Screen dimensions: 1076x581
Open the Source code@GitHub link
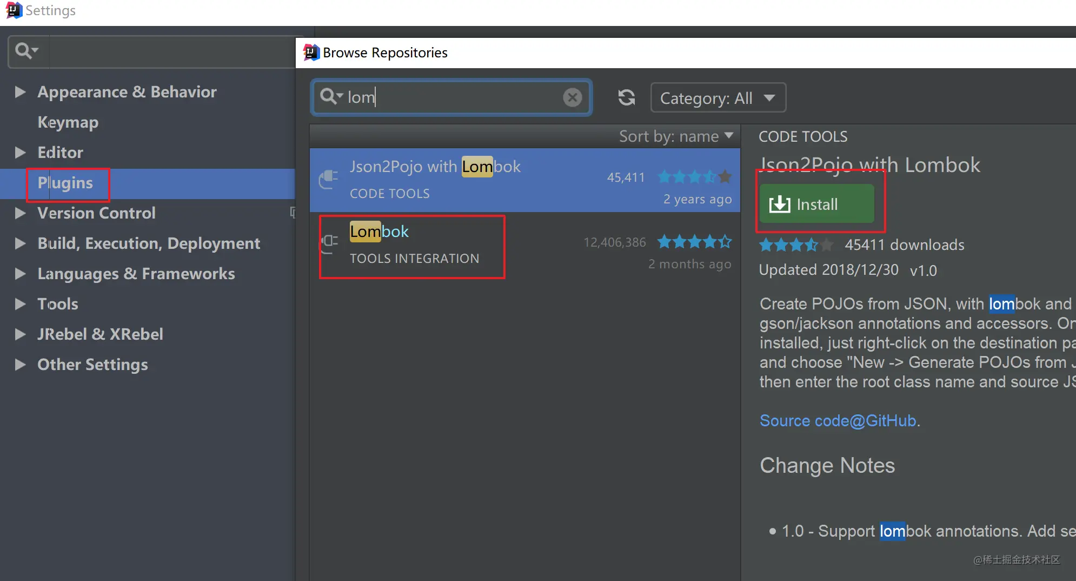click(838, 420)
